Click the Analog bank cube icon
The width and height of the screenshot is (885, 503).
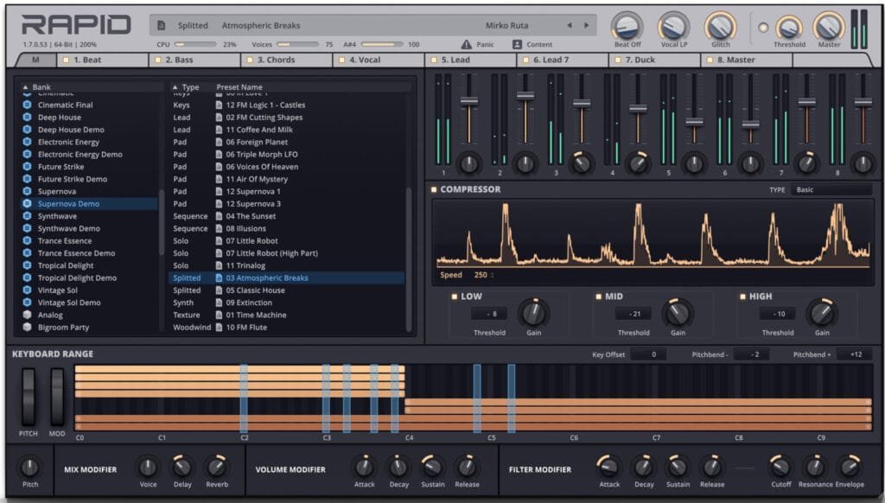(x=27, y=315)
